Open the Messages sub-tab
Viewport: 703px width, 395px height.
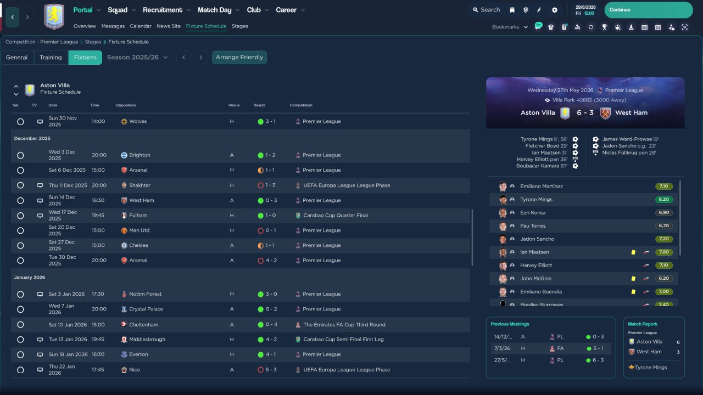pyautogui.click(x=113, y=26)
